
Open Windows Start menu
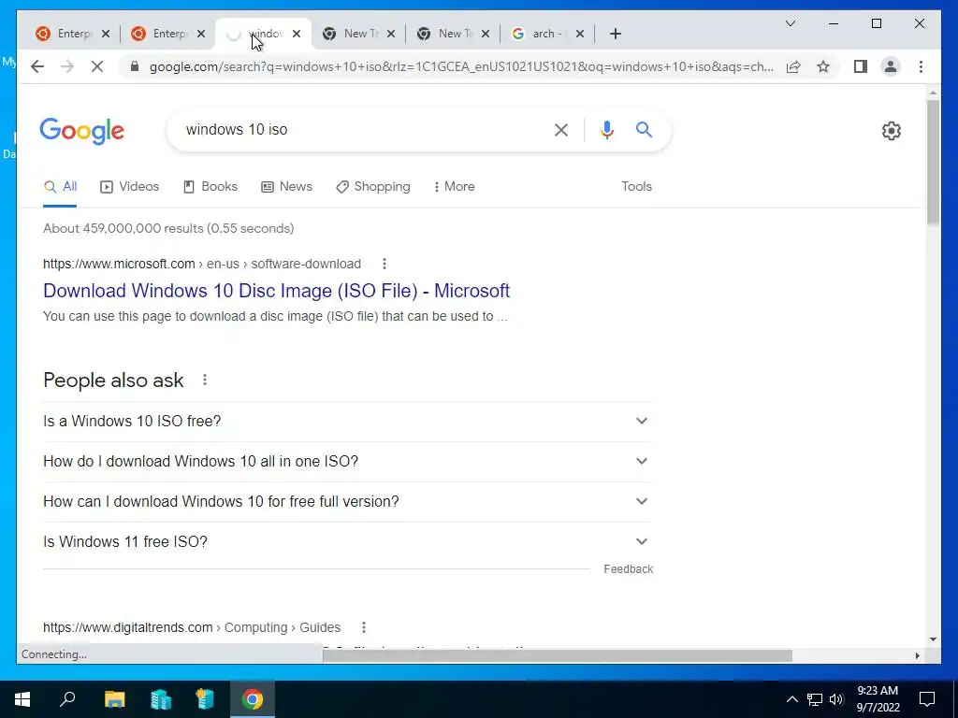22,699
